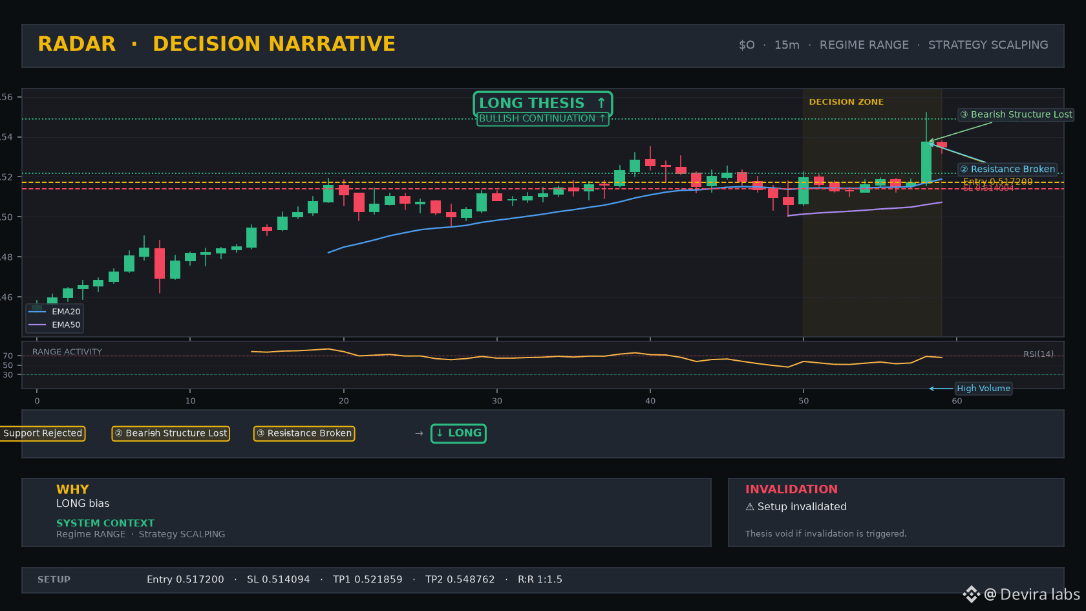The width and height of the screenshot is (1086, 611).
Task: Click the High Volume annotation label
Action: coord(983,389)
